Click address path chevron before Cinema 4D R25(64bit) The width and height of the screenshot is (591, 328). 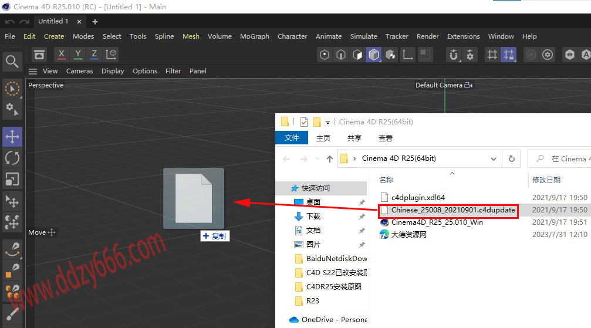pyautogui.click(x=354, y=159)
